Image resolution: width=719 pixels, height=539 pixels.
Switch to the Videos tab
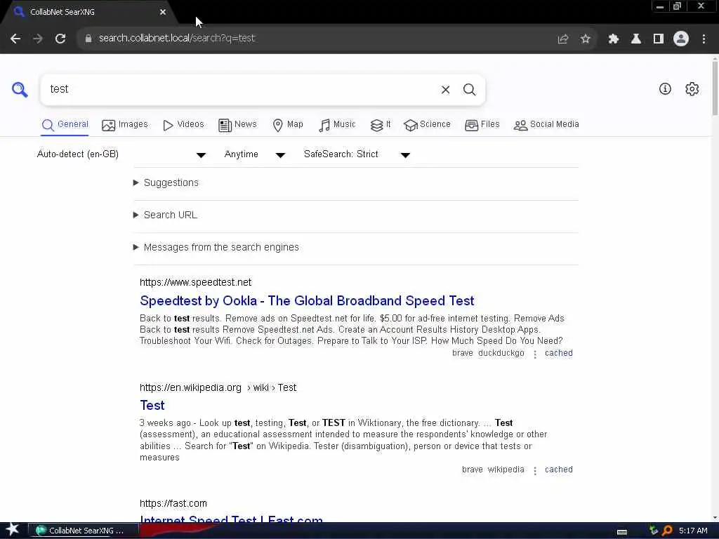point(183,125)
